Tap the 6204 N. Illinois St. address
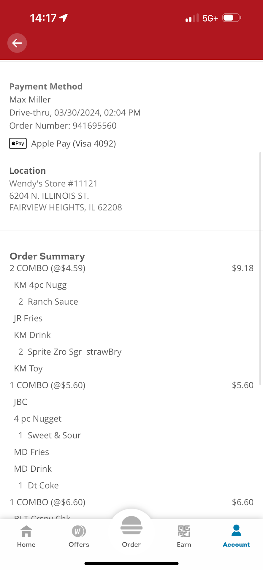This screenshot has height=570, width=263. (49, 196)
